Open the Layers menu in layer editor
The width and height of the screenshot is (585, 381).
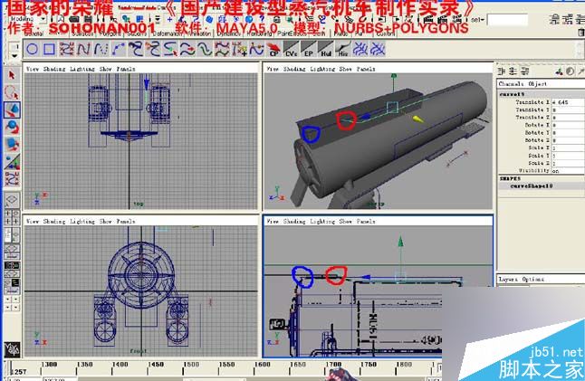[508, 280]
